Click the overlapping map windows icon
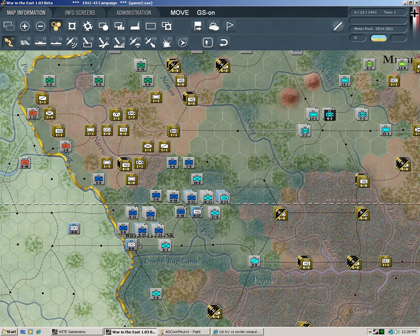 pyautogui.click(x=9, y=26)
